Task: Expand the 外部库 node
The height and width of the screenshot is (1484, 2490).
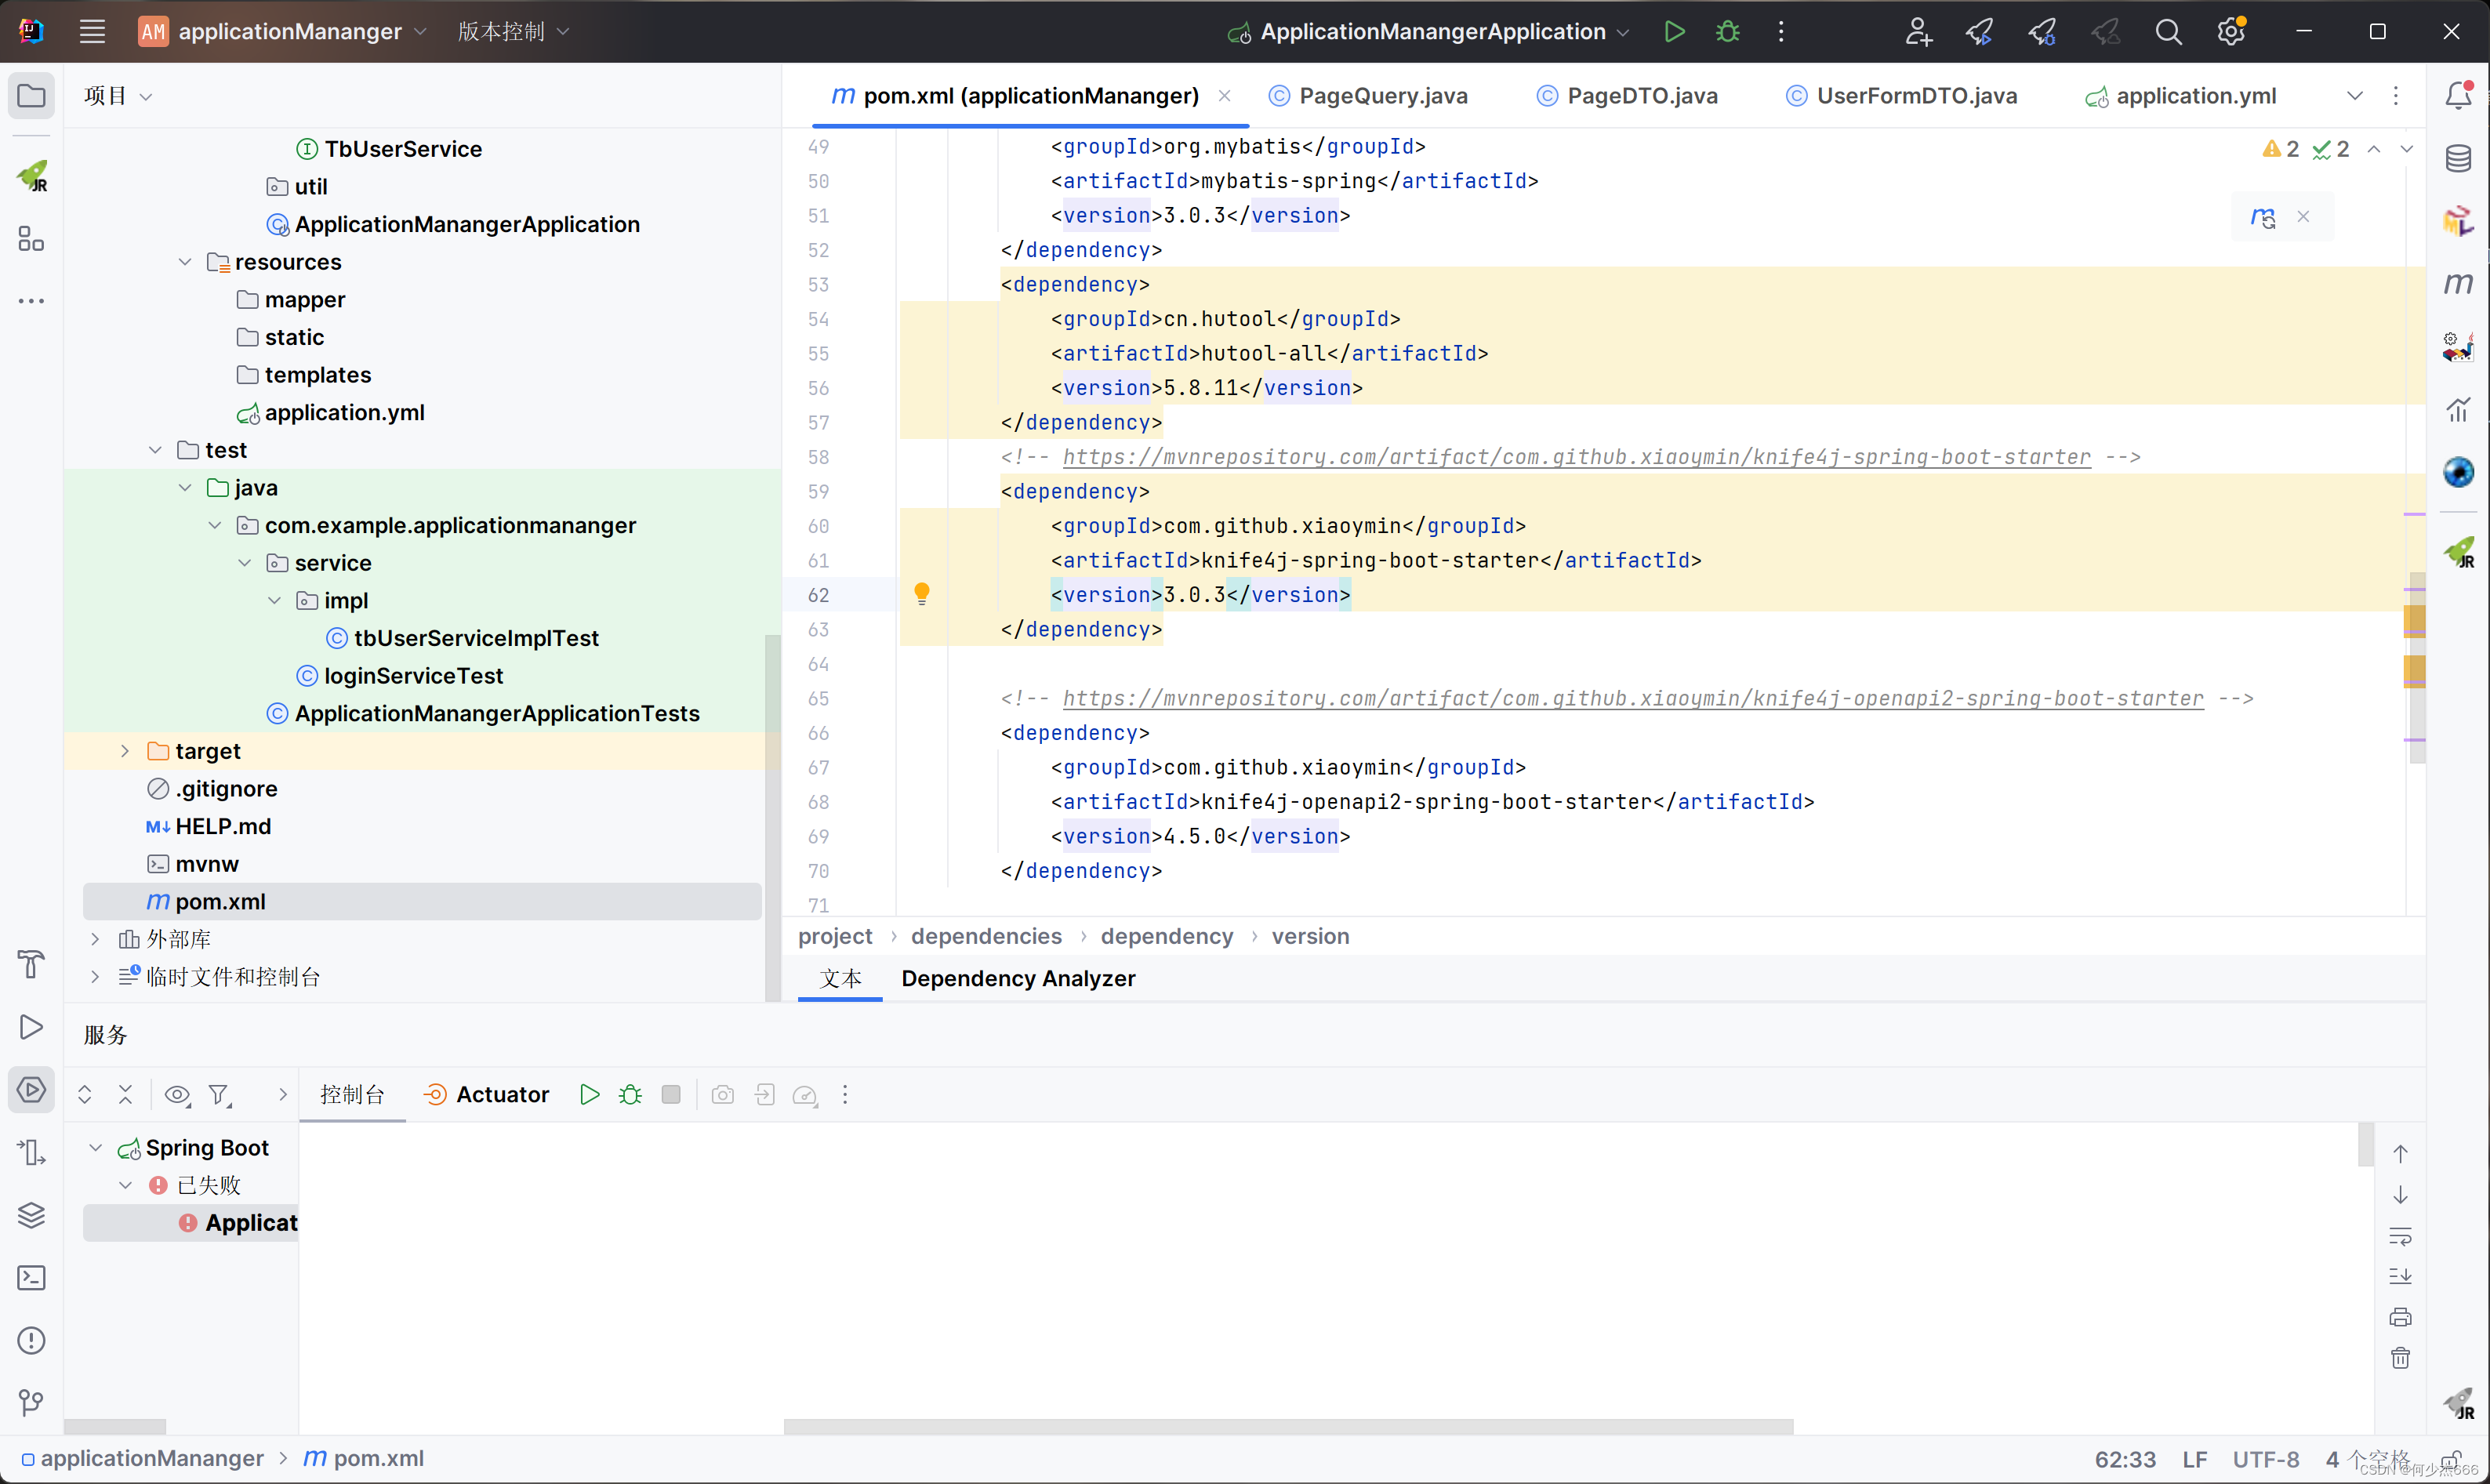Action: [x=95, y=938]
